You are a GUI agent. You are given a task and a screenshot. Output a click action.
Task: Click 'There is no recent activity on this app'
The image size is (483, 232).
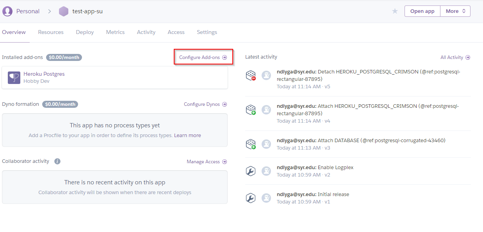tap(115, 182)
